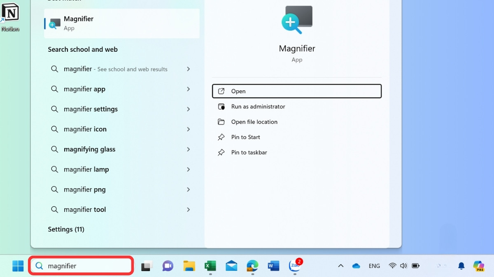Screen dimensions: 494x277
Task: Expand the 'magnifier settings' suggestion arrow
Action: coord(188,109)
